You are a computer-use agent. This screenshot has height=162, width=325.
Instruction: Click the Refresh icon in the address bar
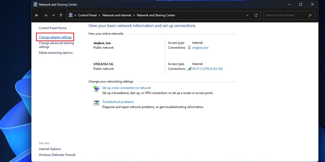tap(256, 15)
